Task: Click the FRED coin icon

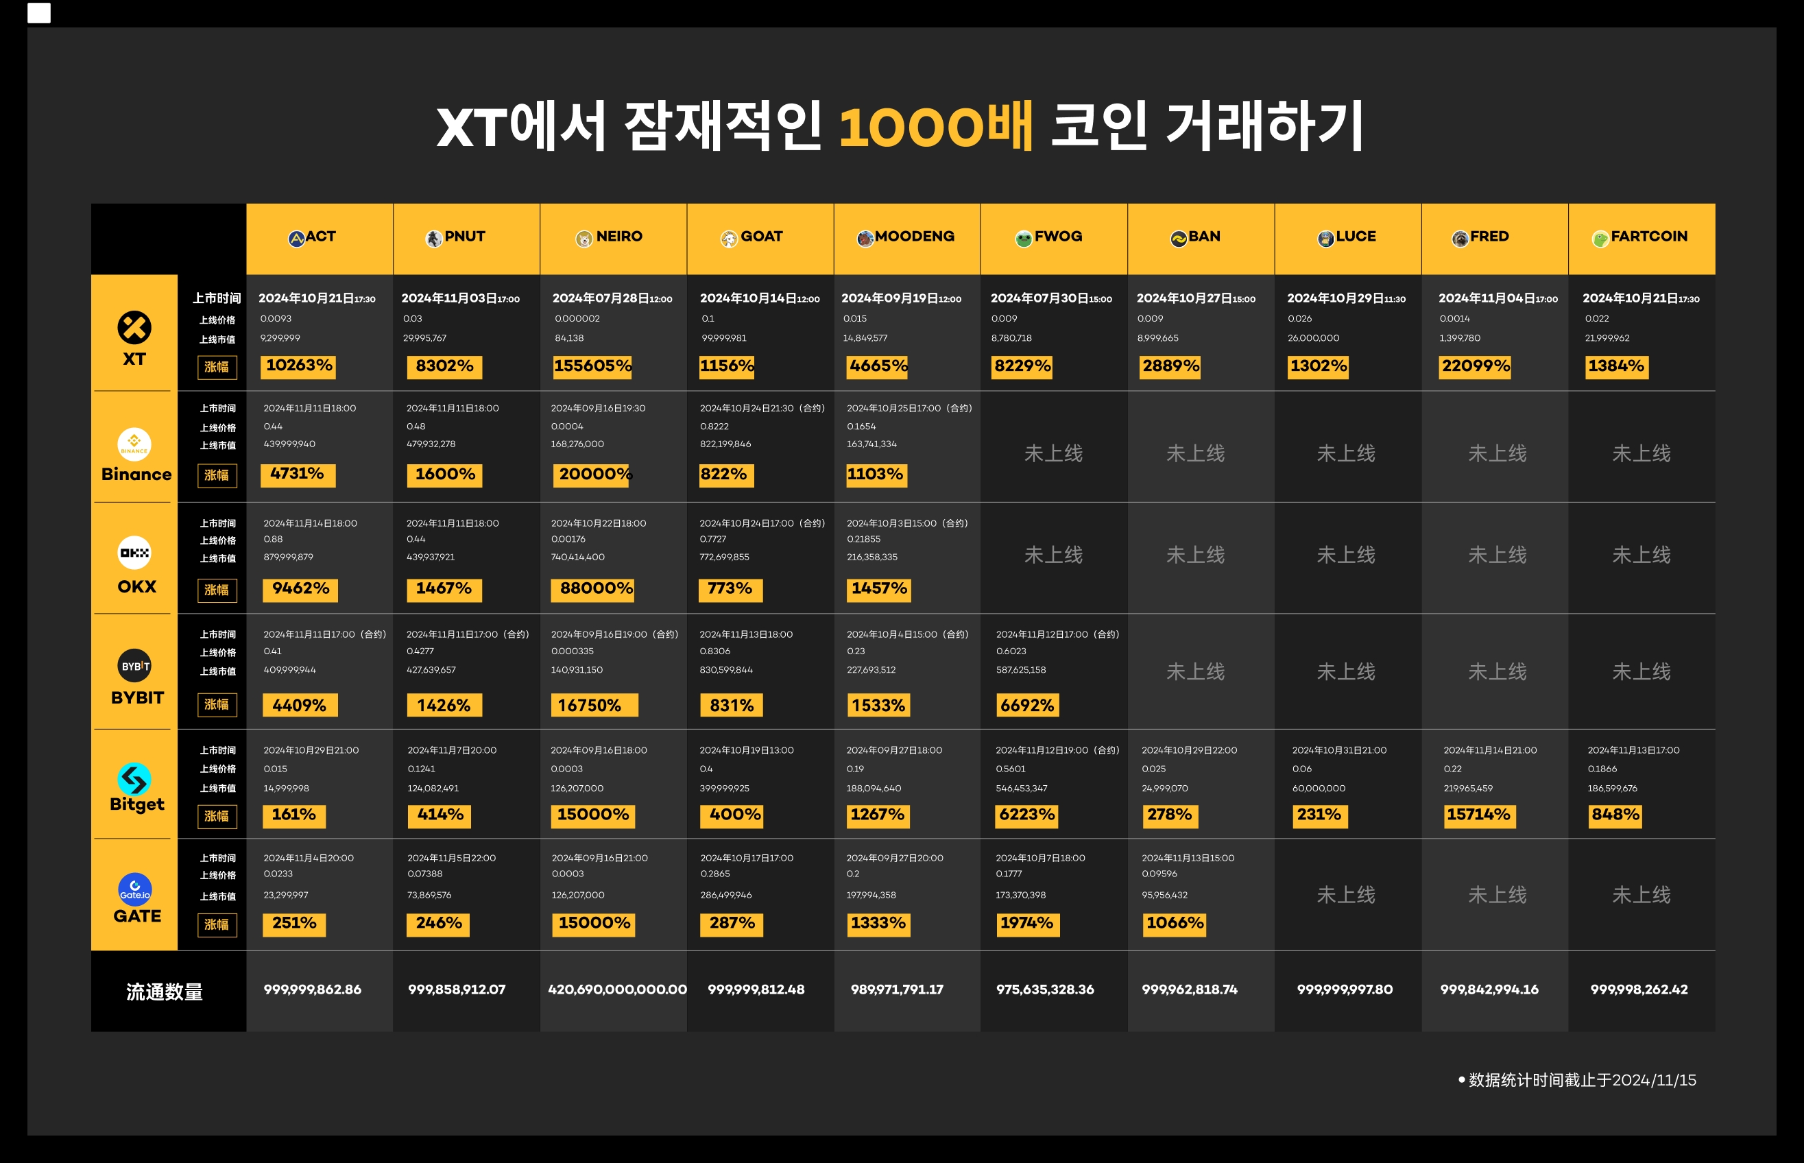Action: (x=1460, y=239)
